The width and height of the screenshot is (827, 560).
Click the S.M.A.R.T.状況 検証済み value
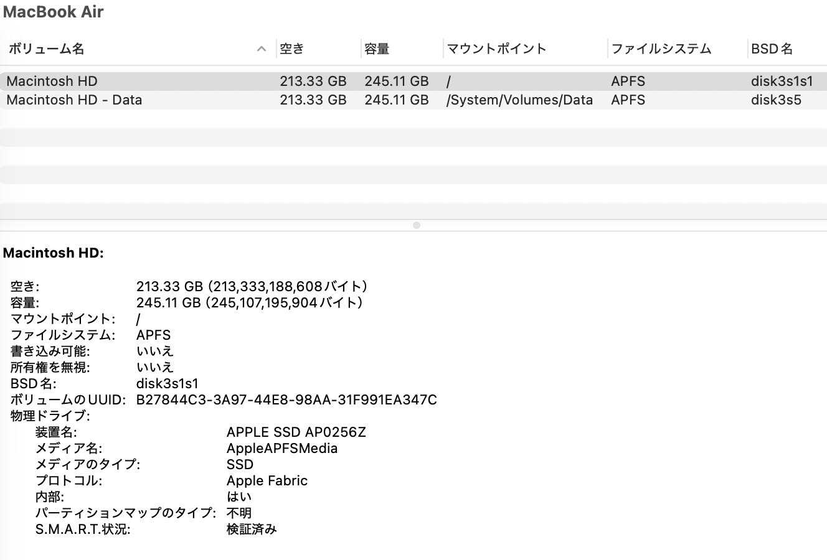point(252,529)
